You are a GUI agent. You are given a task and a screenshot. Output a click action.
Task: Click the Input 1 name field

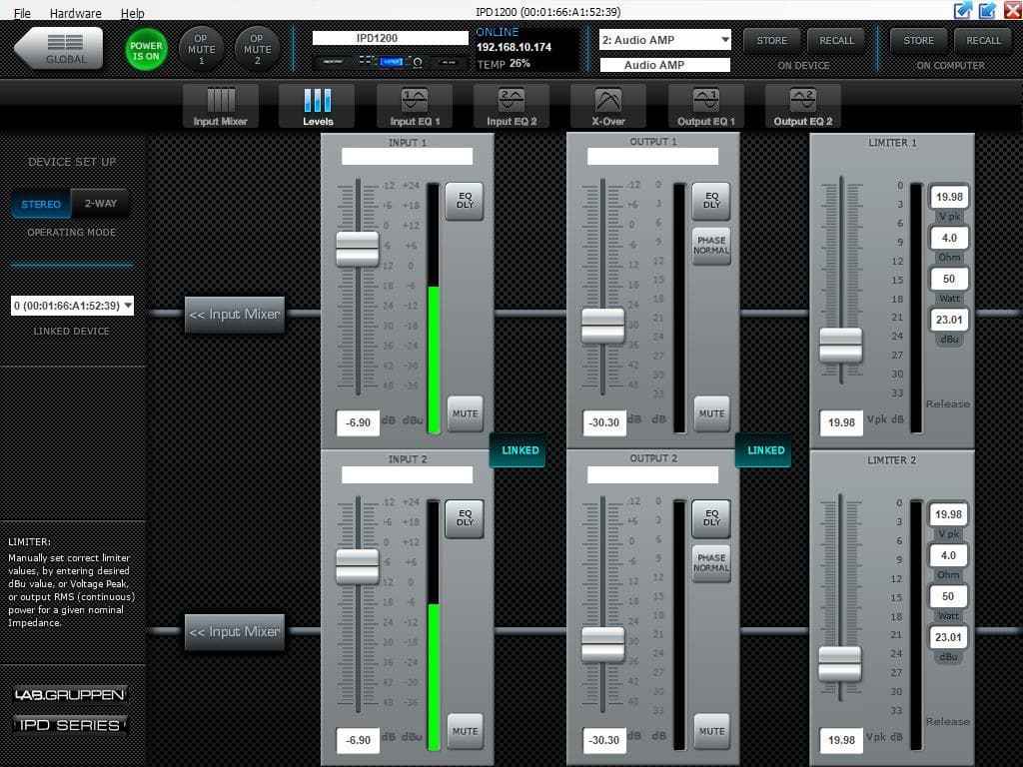tap(408, 157)
